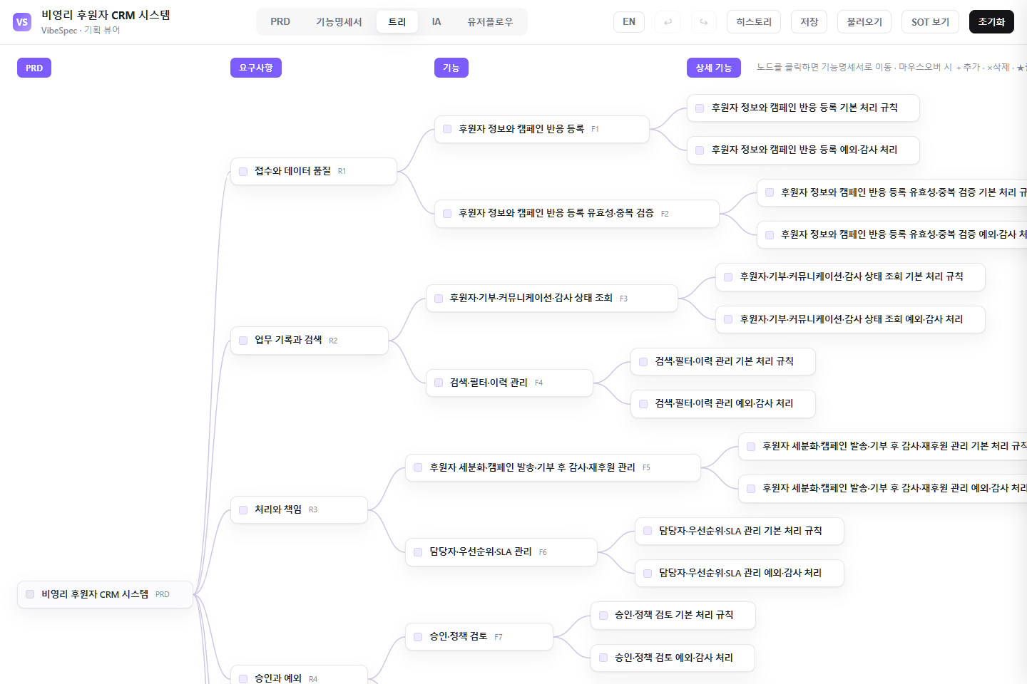The width and height of the screenshot is (1027, 684).
Task: Select 담당자·우선순위·SLA 관리 기본 처리 규칙 node
Action: (740, 531)
